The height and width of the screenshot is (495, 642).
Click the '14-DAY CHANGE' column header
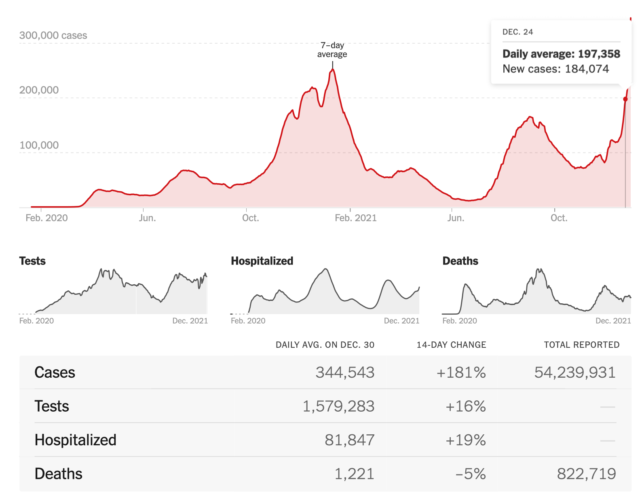pos(451,345)
